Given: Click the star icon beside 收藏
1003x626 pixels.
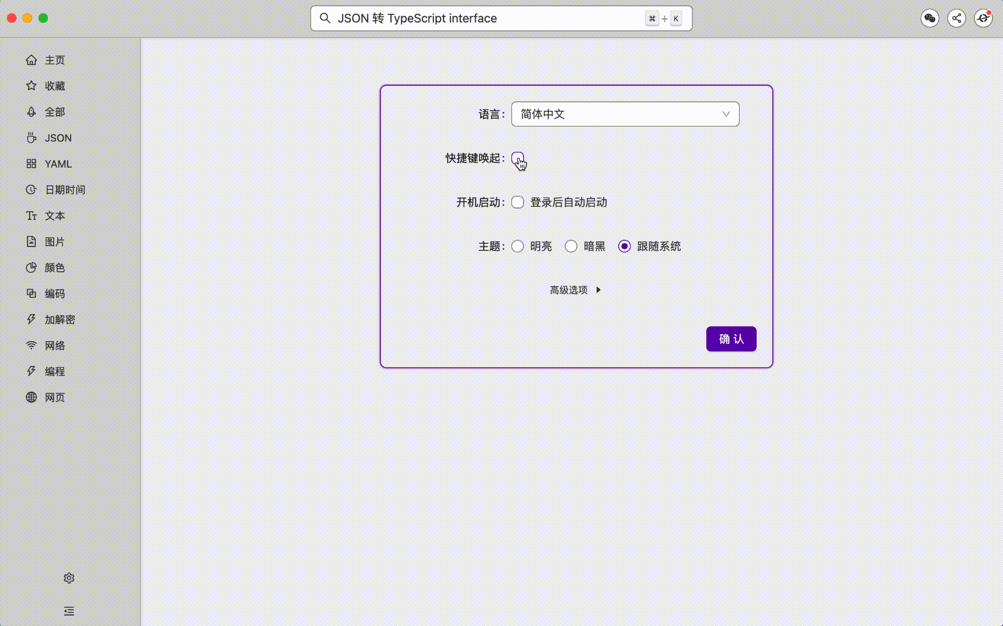Looking at the screenshot, I should pyautogui.click(x=31, y=86).
